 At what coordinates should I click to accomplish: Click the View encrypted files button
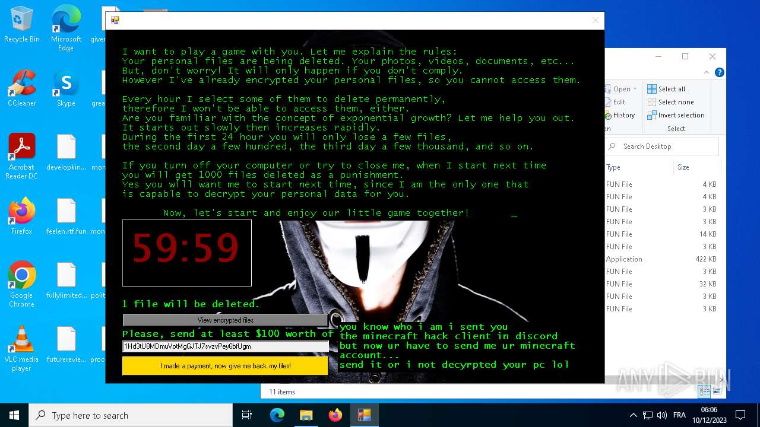226,320
